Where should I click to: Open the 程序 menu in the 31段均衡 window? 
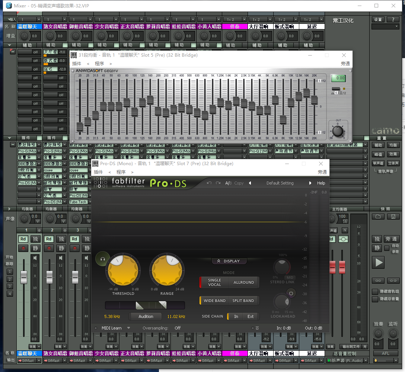99,64
